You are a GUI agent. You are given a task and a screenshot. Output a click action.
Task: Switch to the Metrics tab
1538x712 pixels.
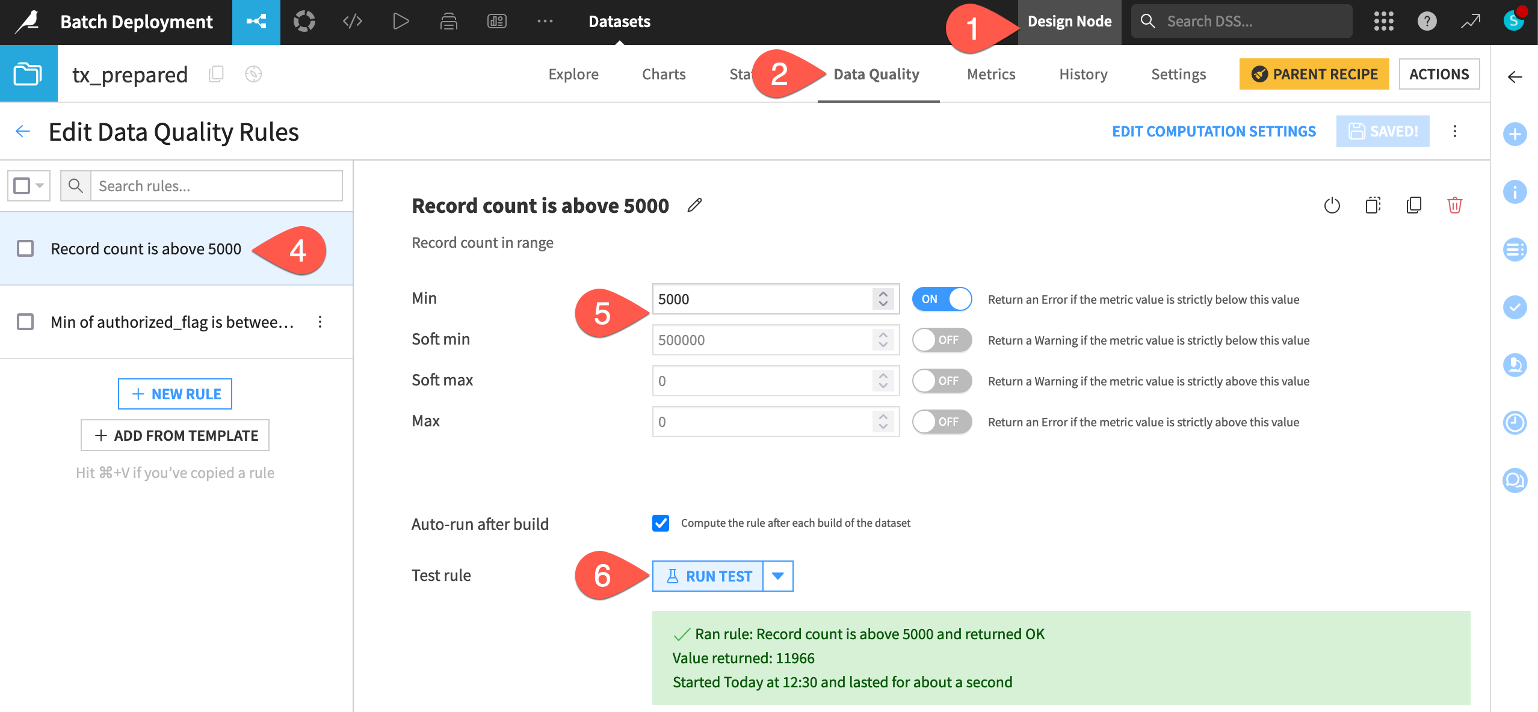coord(990,74)
